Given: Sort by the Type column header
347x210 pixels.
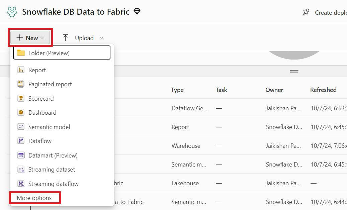Looking at the screenshot, I should (x=177, y=90).
